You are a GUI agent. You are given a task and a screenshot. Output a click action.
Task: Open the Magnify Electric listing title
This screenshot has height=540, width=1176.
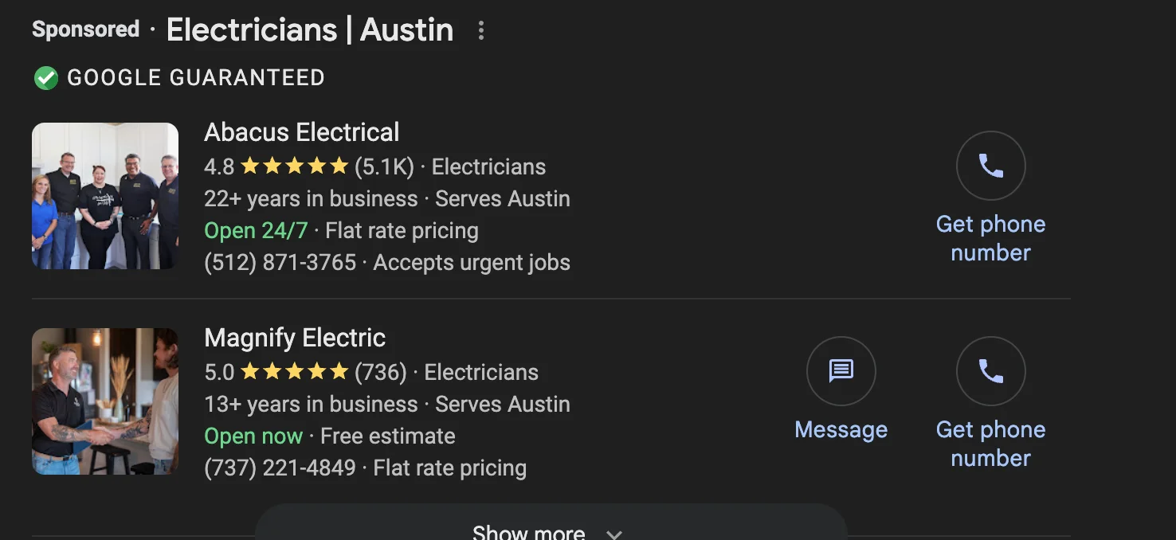click(x=295, y=338)
